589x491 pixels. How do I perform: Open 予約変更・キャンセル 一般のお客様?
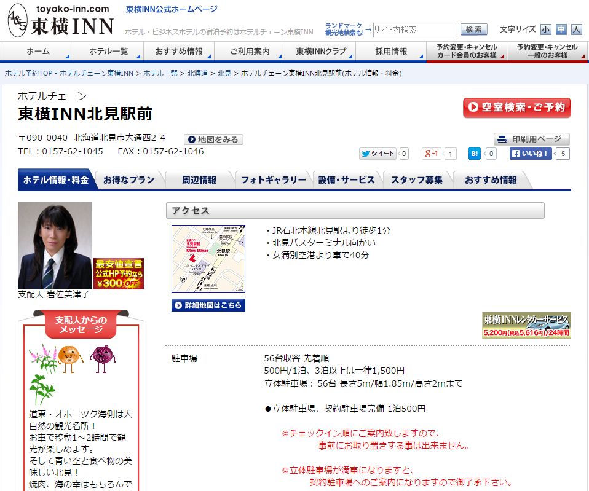(547, 52)
